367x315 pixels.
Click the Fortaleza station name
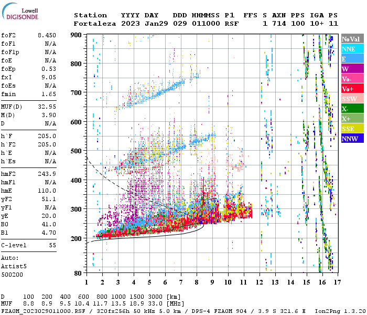(95, 24)
